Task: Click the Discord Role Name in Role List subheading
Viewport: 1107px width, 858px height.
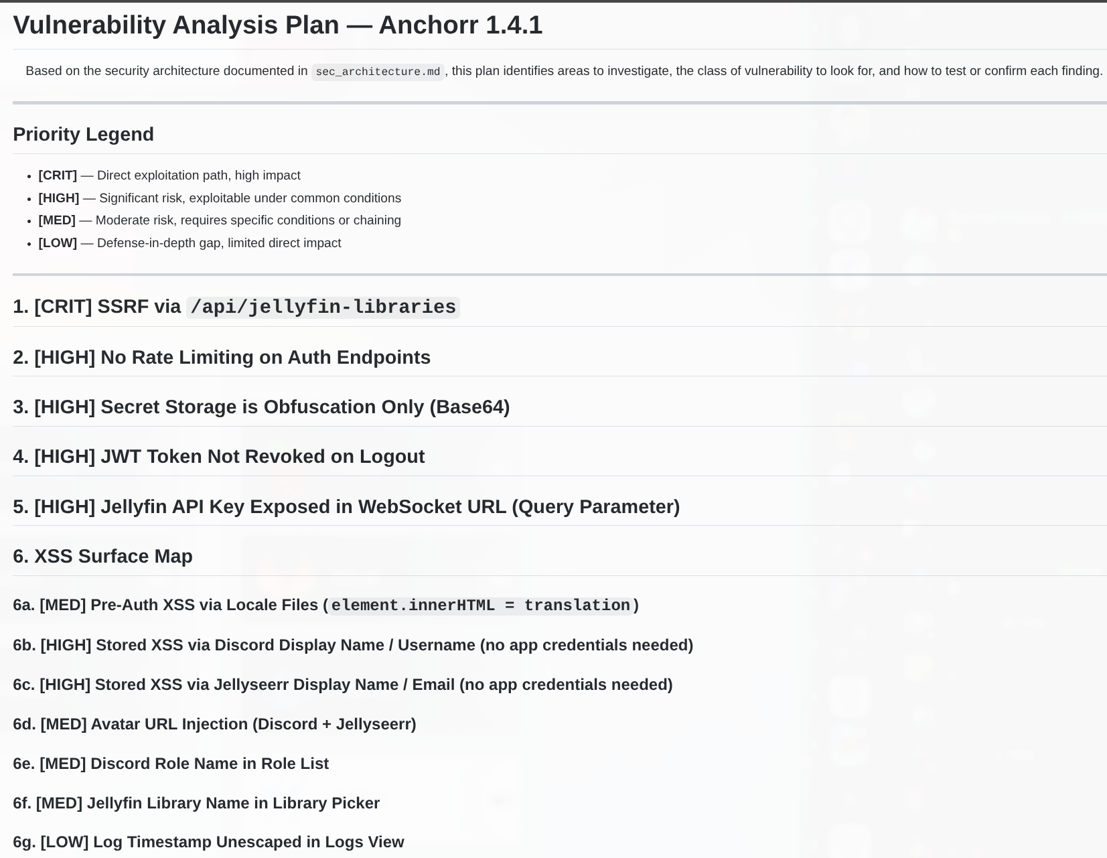Action: pos(171,764)
